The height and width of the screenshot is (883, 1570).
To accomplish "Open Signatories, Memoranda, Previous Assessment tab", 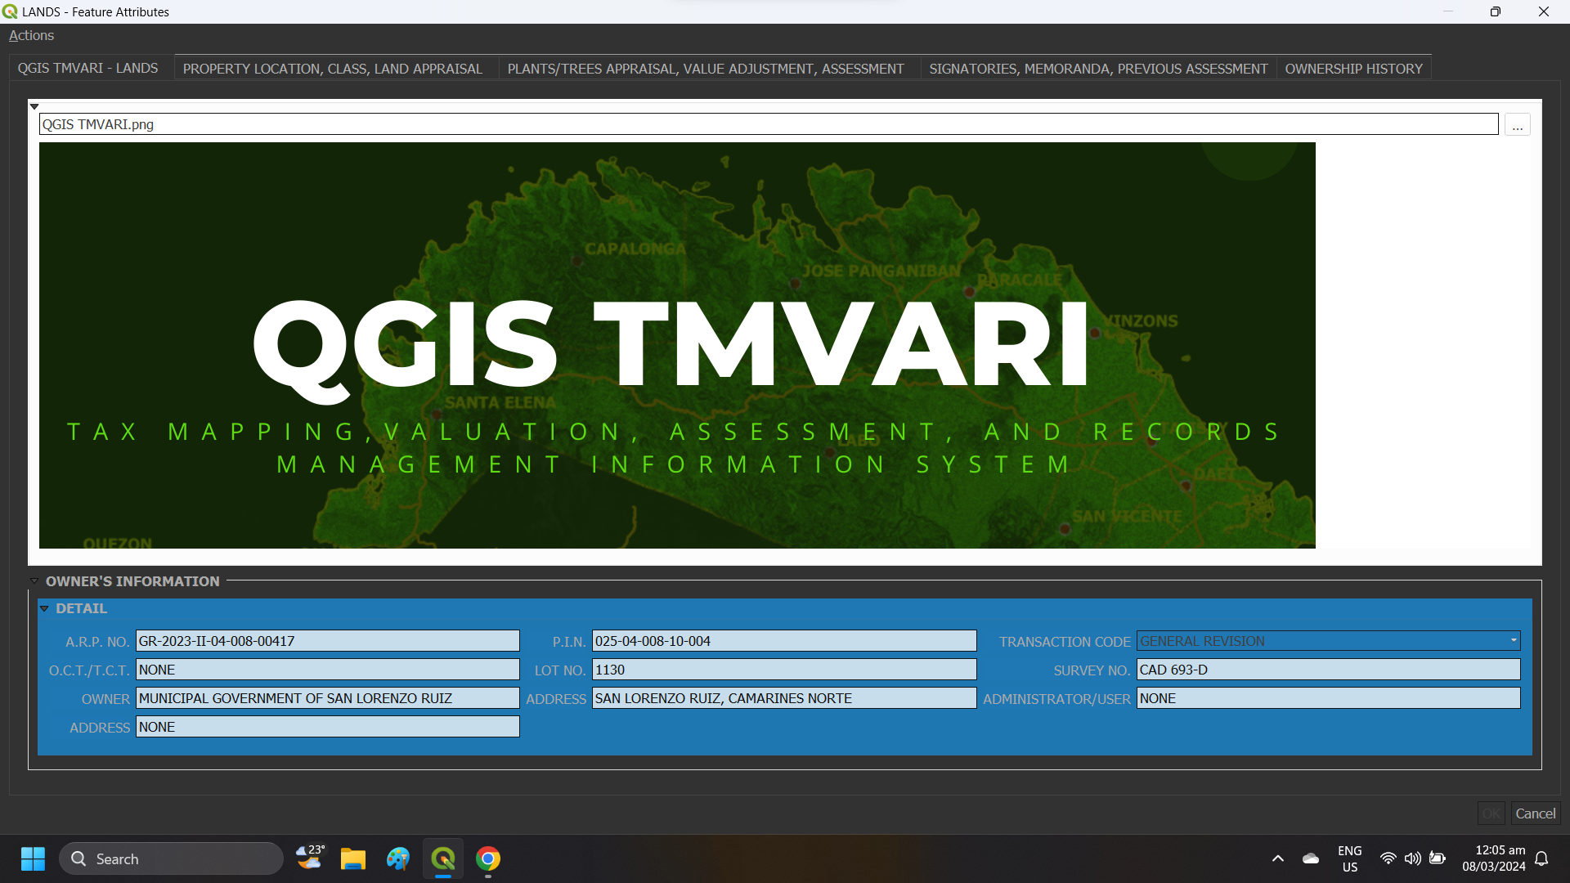I will pyautogui.click(x=1097, y=69).
